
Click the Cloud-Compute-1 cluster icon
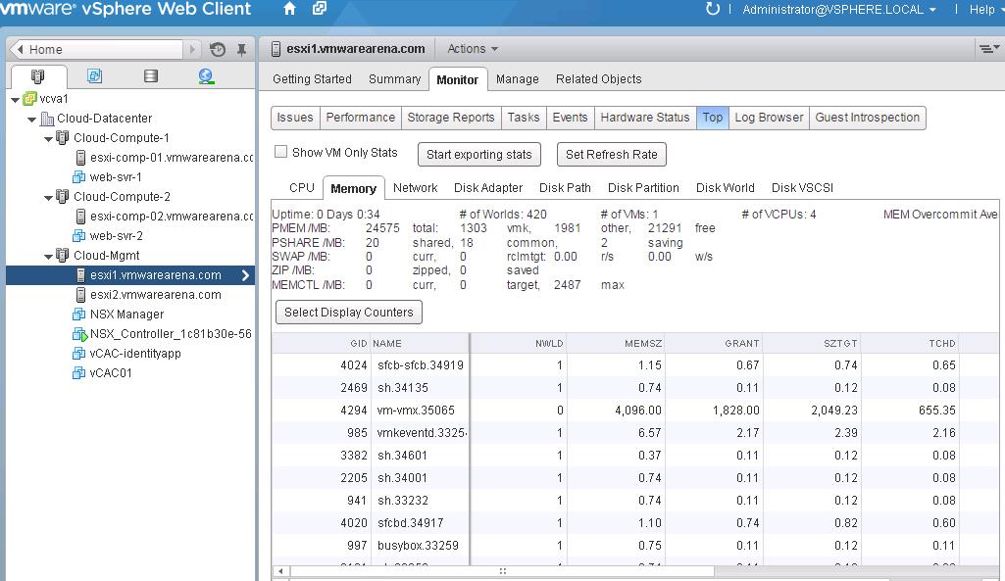63,138
